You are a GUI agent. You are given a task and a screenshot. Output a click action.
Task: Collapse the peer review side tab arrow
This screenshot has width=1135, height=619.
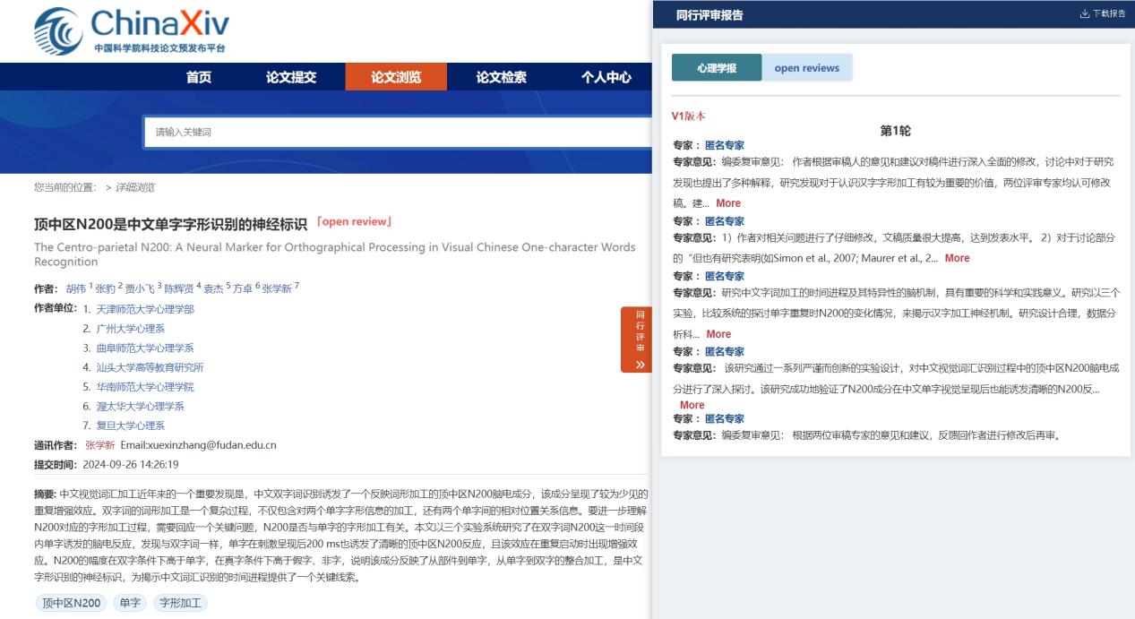coord(640,364)
